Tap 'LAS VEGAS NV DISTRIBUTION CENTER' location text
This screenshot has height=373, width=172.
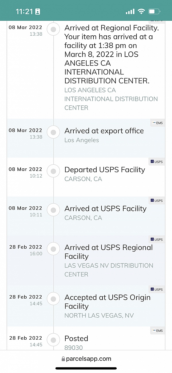tap(109, 270)
